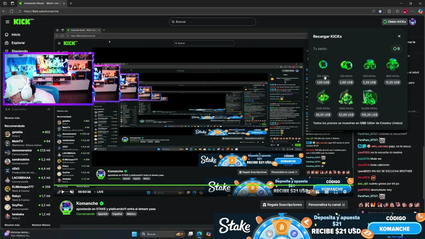This screenshot has width=425, height=239.
Task: Open Task View on the taskbar
Action: (190, 234)
